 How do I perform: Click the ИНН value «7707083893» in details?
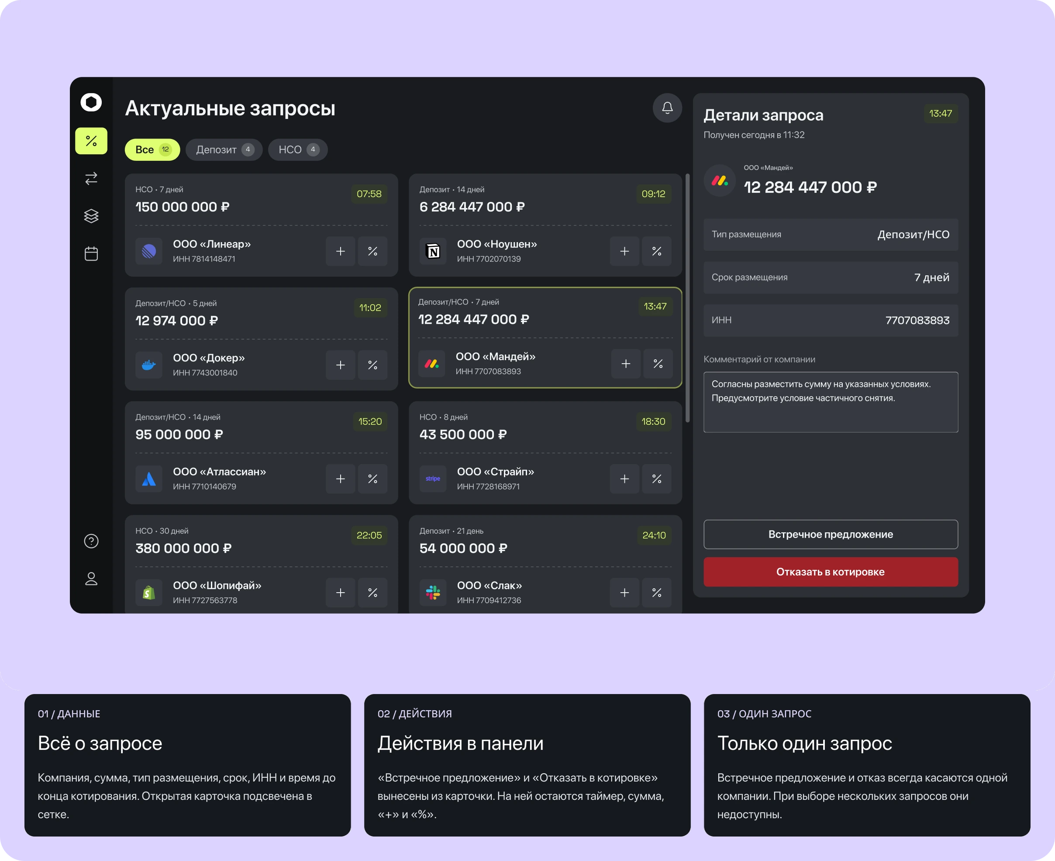(917, 320)
